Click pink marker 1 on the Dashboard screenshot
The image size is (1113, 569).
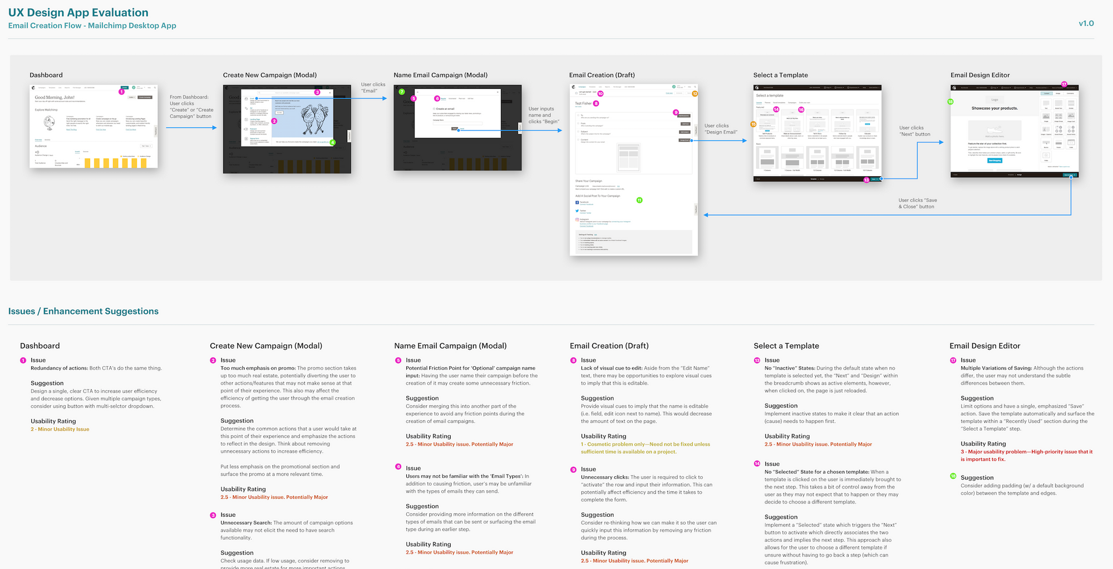click(x=121, y=92)
